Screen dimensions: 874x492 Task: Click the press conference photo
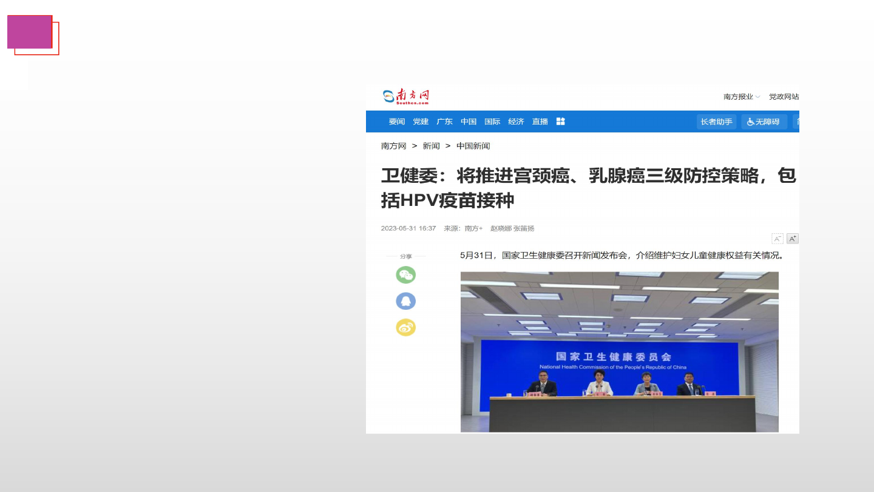point(619,352)
